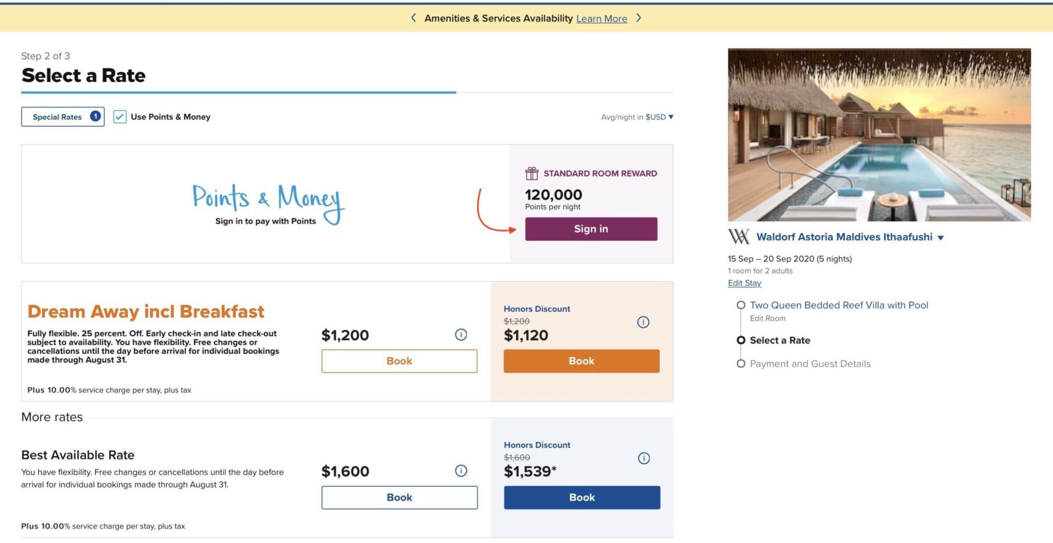Click the '1 room for 2 adults' text

(760, 271)
